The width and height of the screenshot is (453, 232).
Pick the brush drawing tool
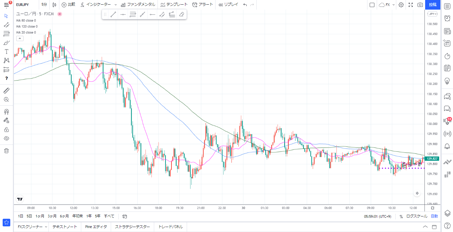click(x=6, y=42)
